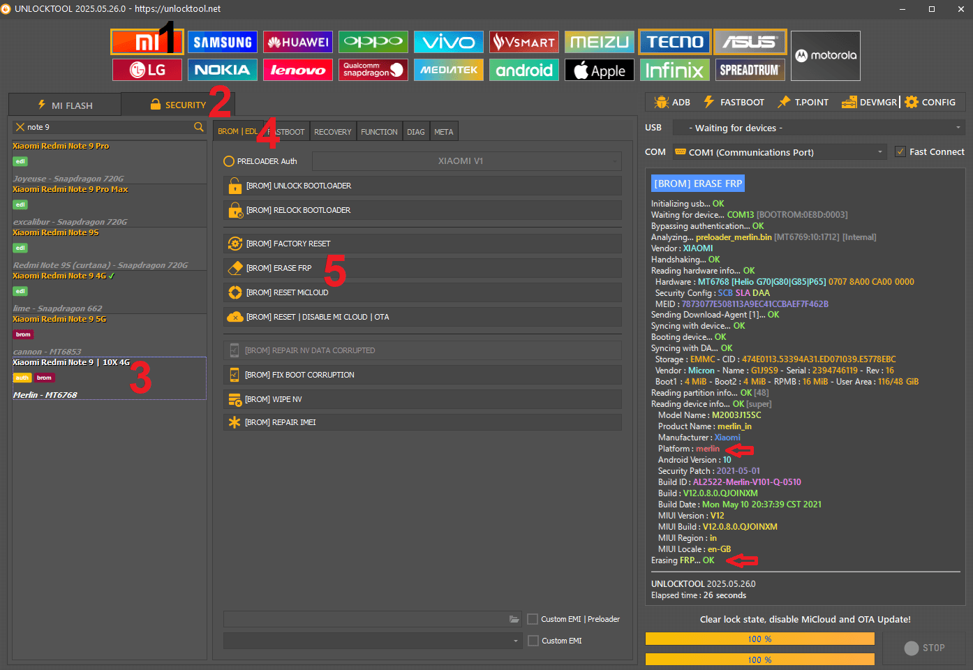Click [BROM] UNLOCK BOOTLOADER button
Viewport: 973px width, 670px height.
pyautogui.click(x=422, y=186)
